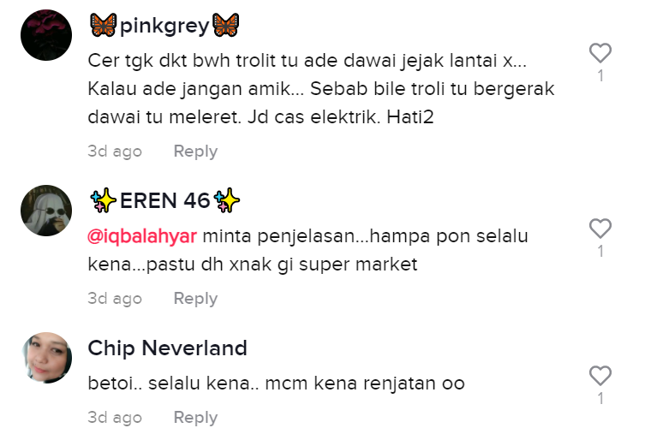Image resolution: width=645 pixels, height=440 pixels.
Task: Like EREN 46's comment with the heart
Action: pyautogui.click(x=600, y=229)
